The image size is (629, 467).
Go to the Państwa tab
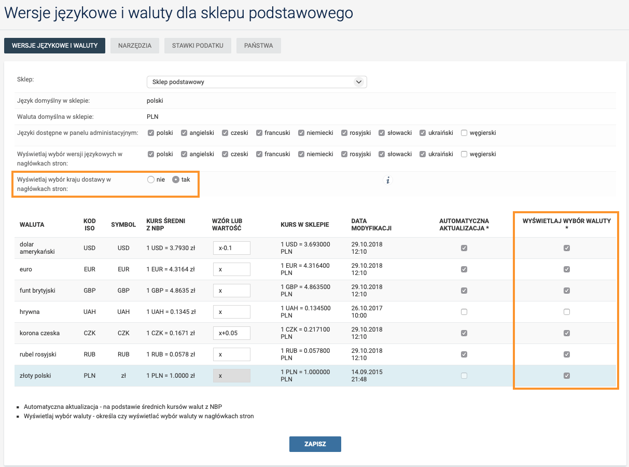click(x=259, y=46)
